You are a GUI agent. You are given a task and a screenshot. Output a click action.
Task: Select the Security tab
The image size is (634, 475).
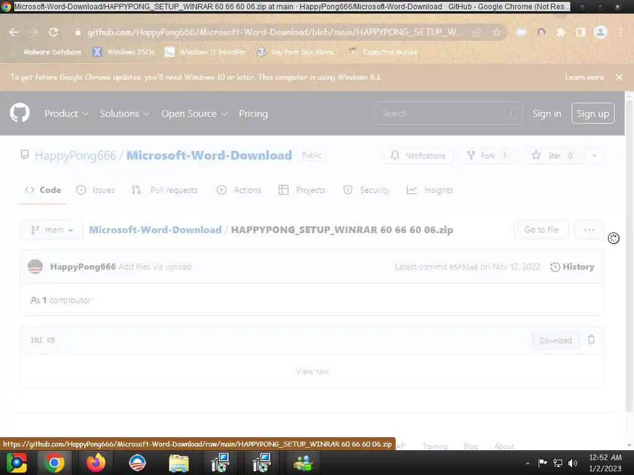367,190
